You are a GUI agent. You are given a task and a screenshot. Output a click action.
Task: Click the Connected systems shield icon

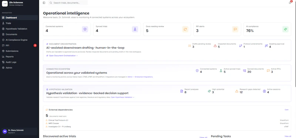85,29
